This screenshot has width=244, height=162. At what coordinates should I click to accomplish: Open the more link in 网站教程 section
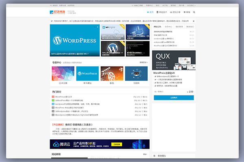click(x=145, y=154)
